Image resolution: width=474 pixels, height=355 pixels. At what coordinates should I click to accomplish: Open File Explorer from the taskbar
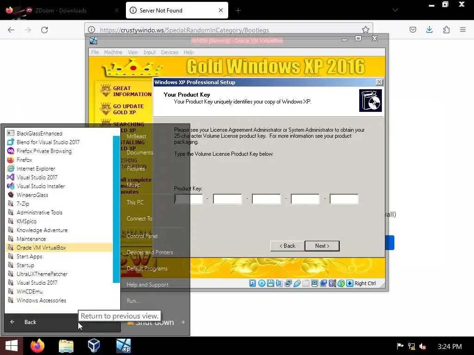tap(66, 346)
